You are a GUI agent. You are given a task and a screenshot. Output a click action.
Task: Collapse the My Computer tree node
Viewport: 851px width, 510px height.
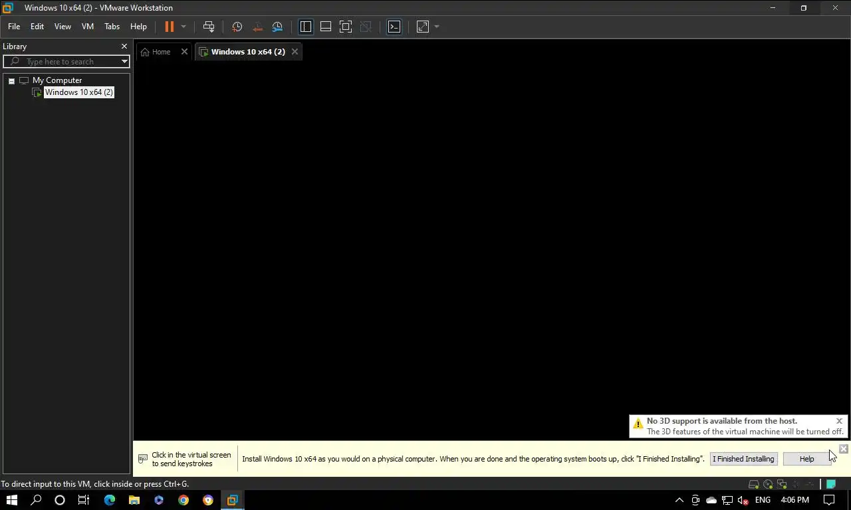pyautogui.click(x=11, y=81)
